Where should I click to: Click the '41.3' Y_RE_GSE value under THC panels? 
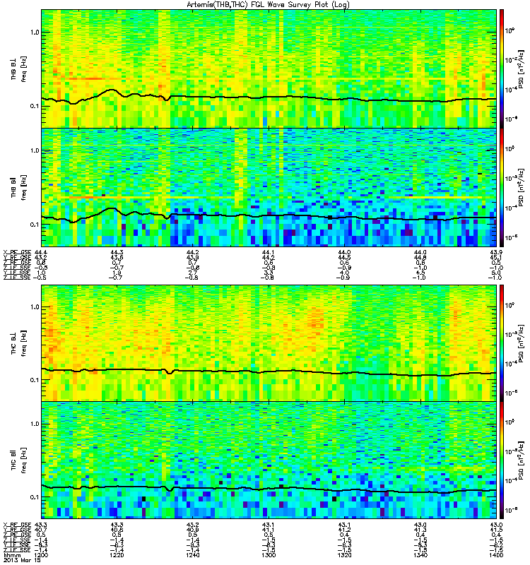(420, 530)
